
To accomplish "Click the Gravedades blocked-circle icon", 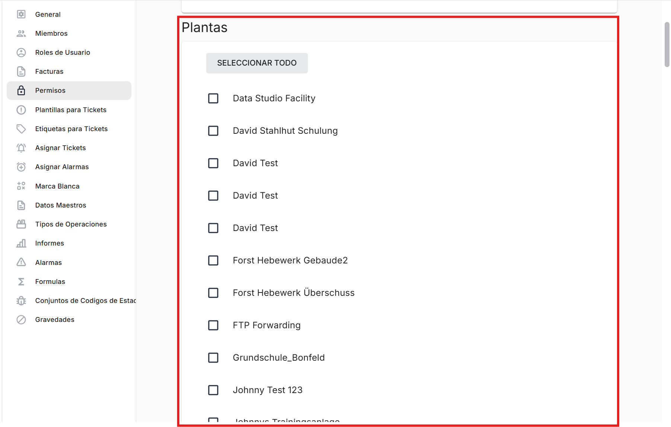I will [x=21, y=320].
